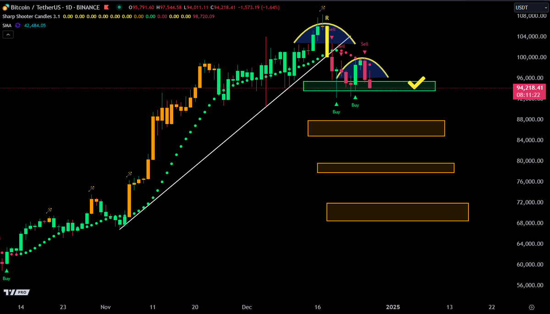The image size is (550, 314).
Task: Click the 100,000.00 price axis label
Action: tap(532, 57)
